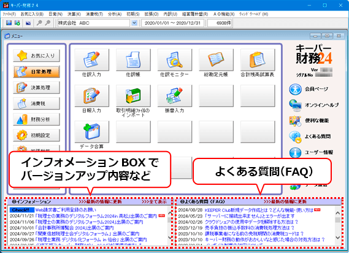
Task: Open FAQ 売手負担の振込手数料 link
Action: click(x=250, y=228)
